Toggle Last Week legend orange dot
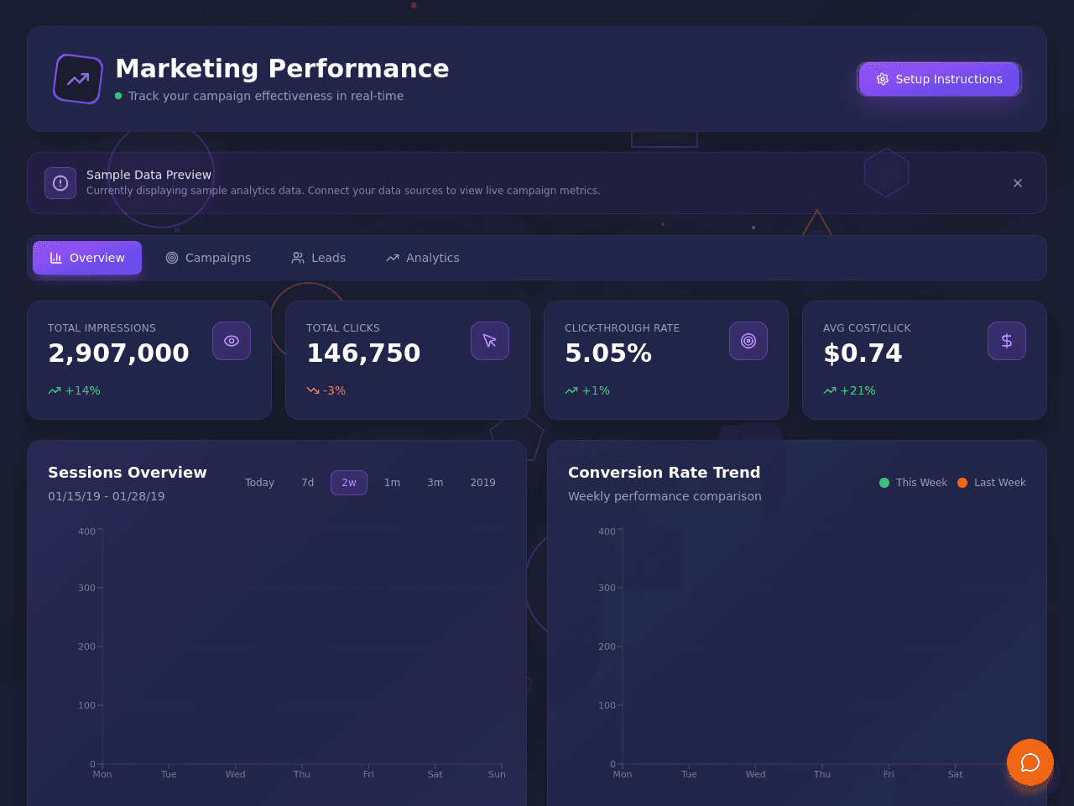Image resolution: width=1074 pixels, height=806 pixels. (x=962, y=483)
